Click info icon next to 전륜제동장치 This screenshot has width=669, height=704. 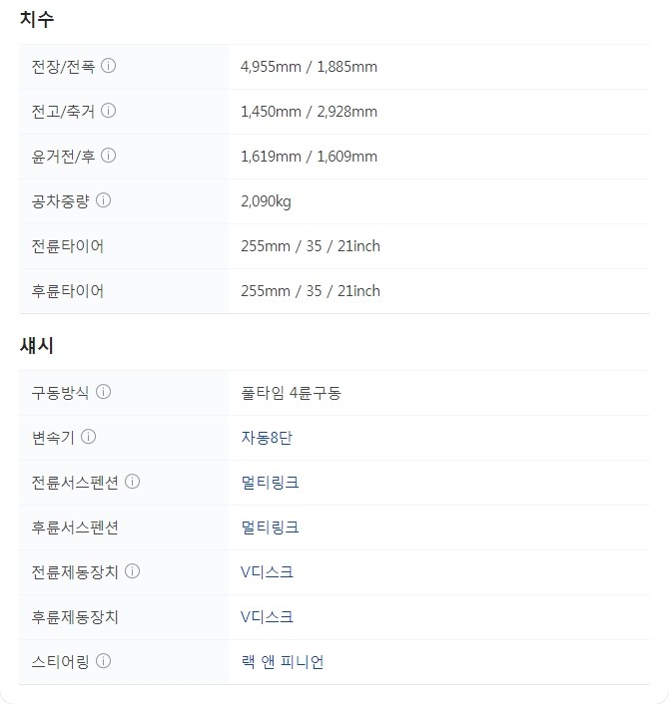(132, 571)
